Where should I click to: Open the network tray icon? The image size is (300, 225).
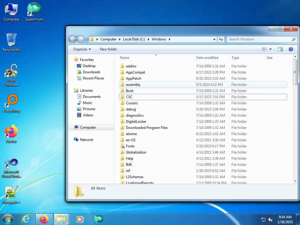(263, 220)
